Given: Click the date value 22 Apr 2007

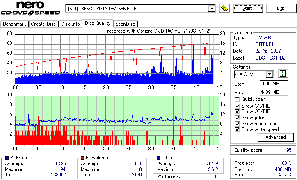Looking at the screenshot, I should coord(268,51).
